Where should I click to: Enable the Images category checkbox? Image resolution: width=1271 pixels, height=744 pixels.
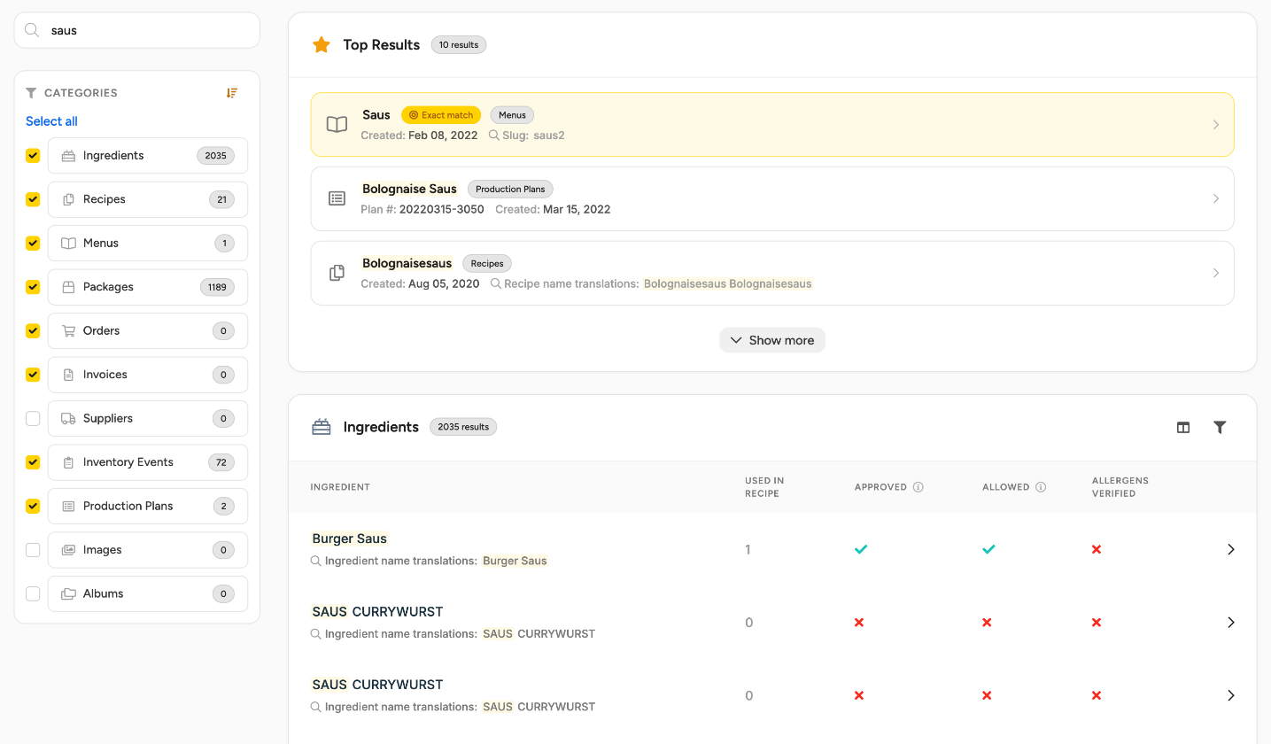[33, 550]
